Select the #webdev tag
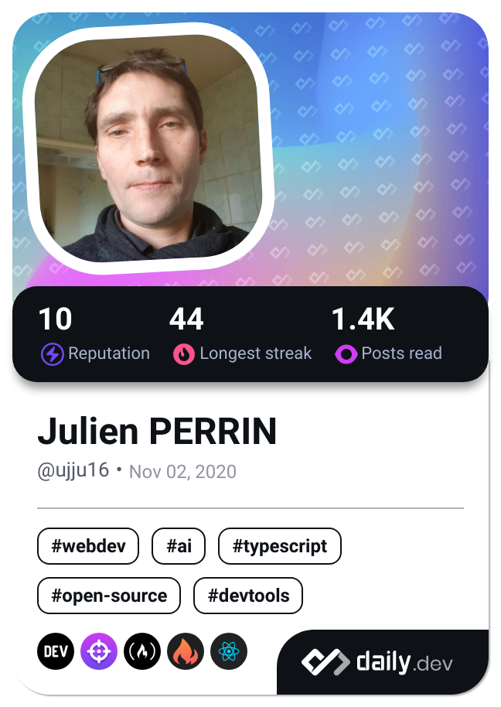This screenshot has width=501, height=707. (x=88, y=546)
